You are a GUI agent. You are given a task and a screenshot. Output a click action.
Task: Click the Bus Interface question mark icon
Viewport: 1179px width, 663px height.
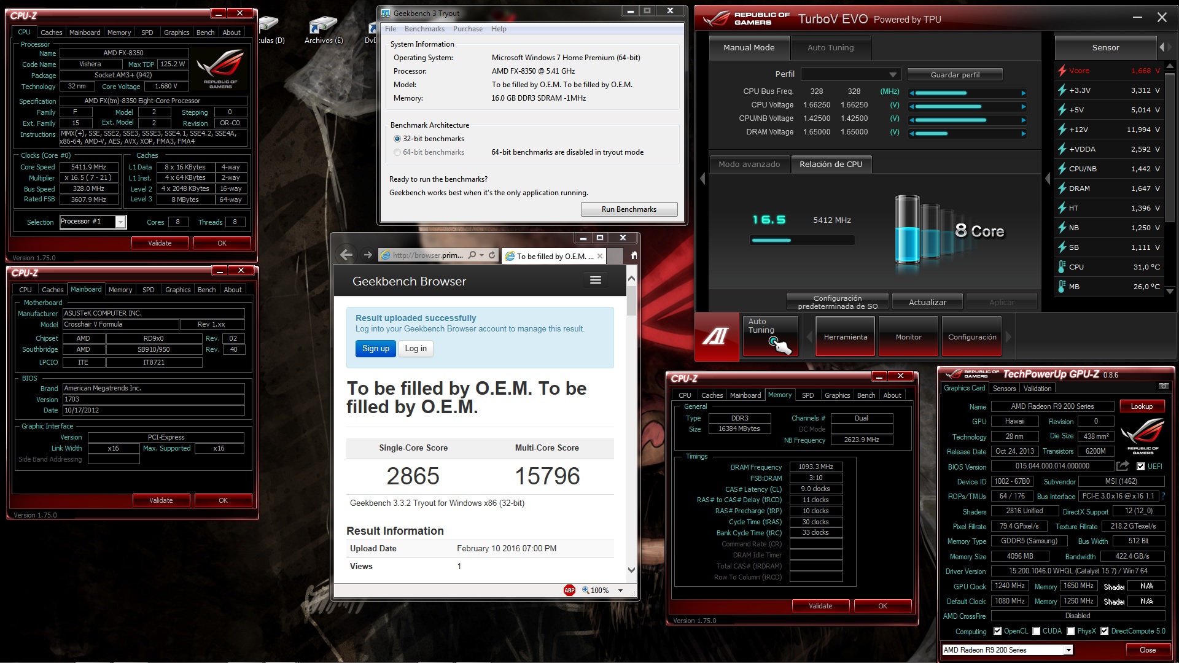click(x=1163, y=496)
